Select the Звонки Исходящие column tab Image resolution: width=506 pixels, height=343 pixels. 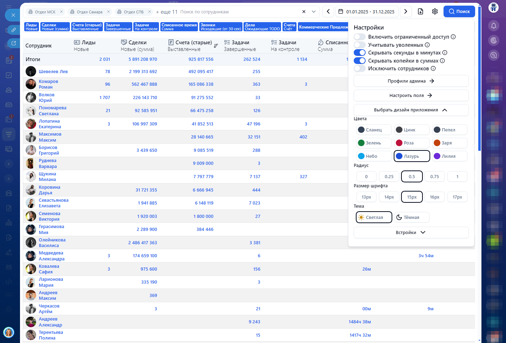pos(220,27)
